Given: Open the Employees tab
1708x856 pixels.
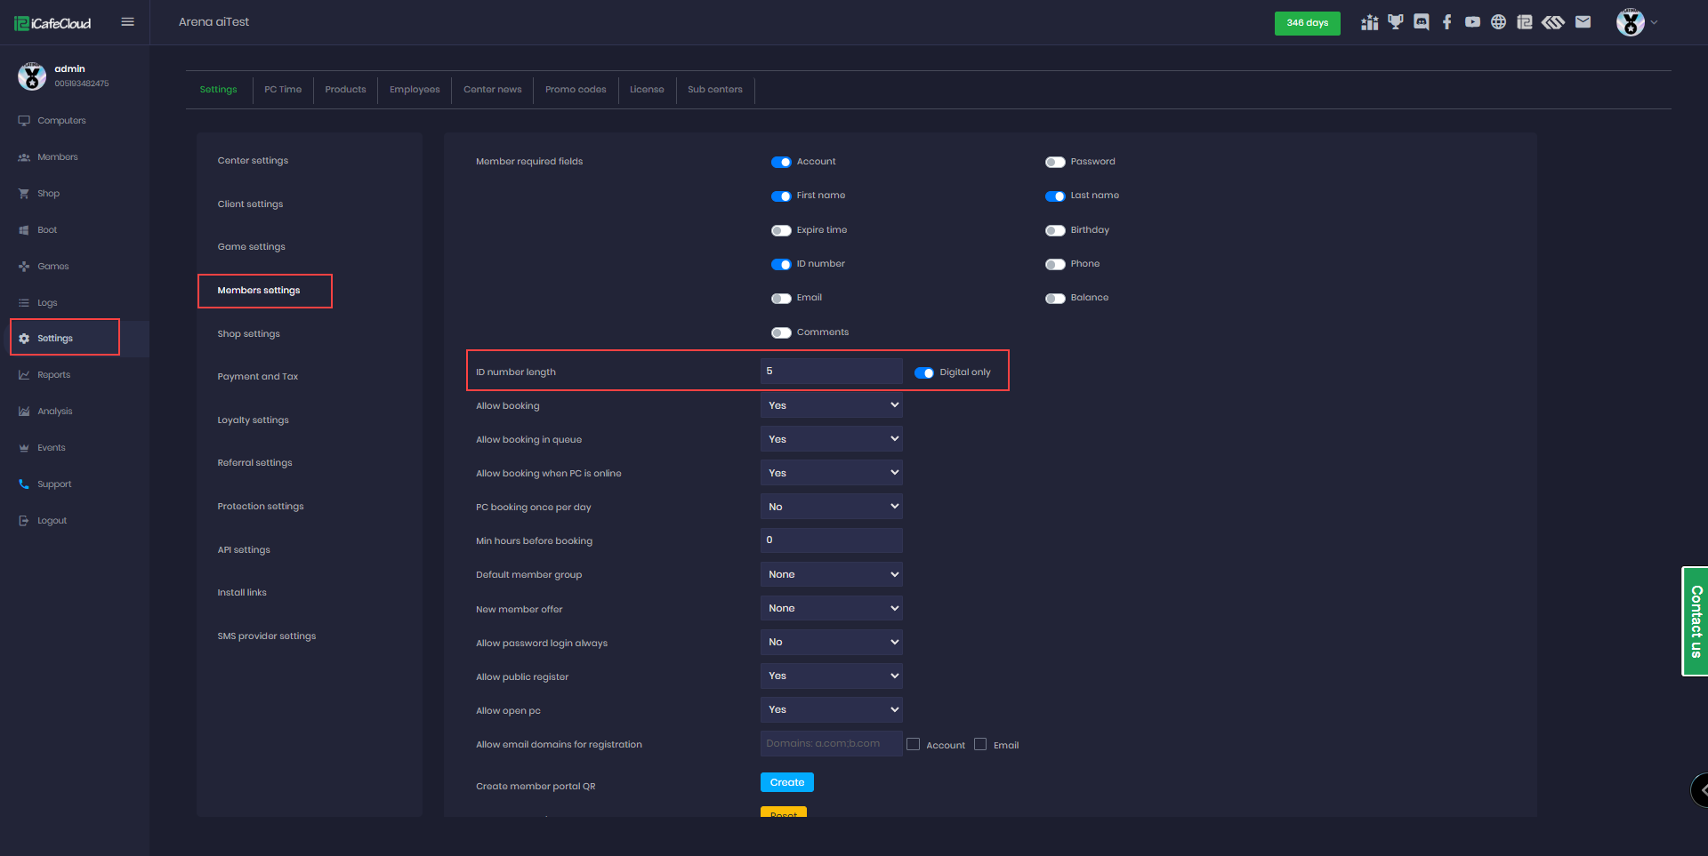Looking at the screenshot, I should click(x=415, y=90).
